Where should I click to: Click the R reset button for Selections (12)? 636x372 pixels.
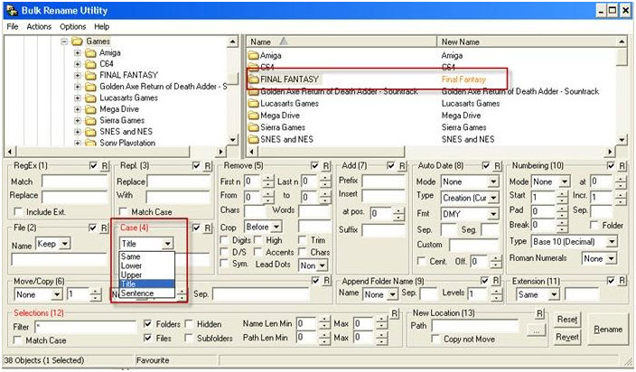click(395, 313)
